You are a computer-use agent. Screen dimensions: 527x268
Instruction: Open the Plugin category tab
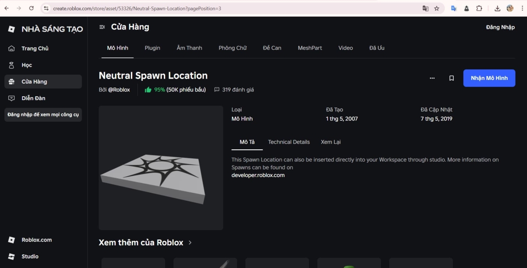(x=152, y=48)
